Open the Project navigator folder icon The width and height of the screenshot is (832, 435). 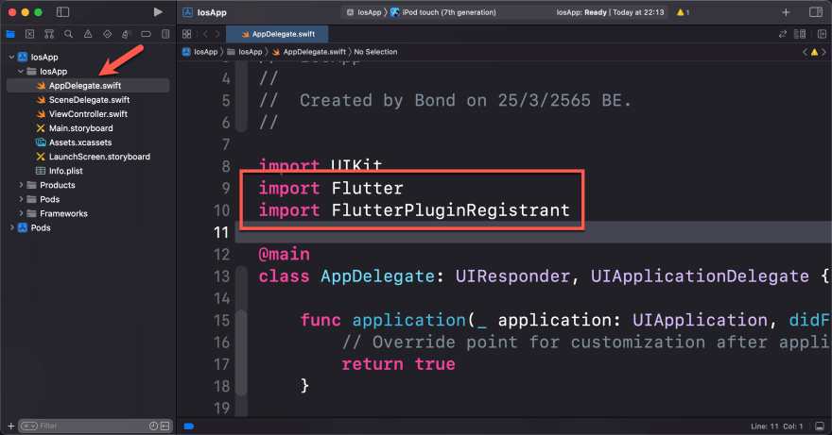point(10,34)
